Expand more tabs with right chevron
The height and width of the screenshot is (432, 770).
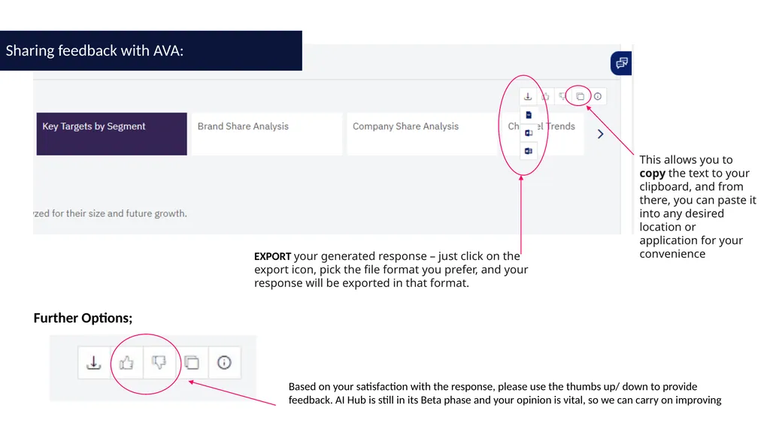[x=600, y=134]
